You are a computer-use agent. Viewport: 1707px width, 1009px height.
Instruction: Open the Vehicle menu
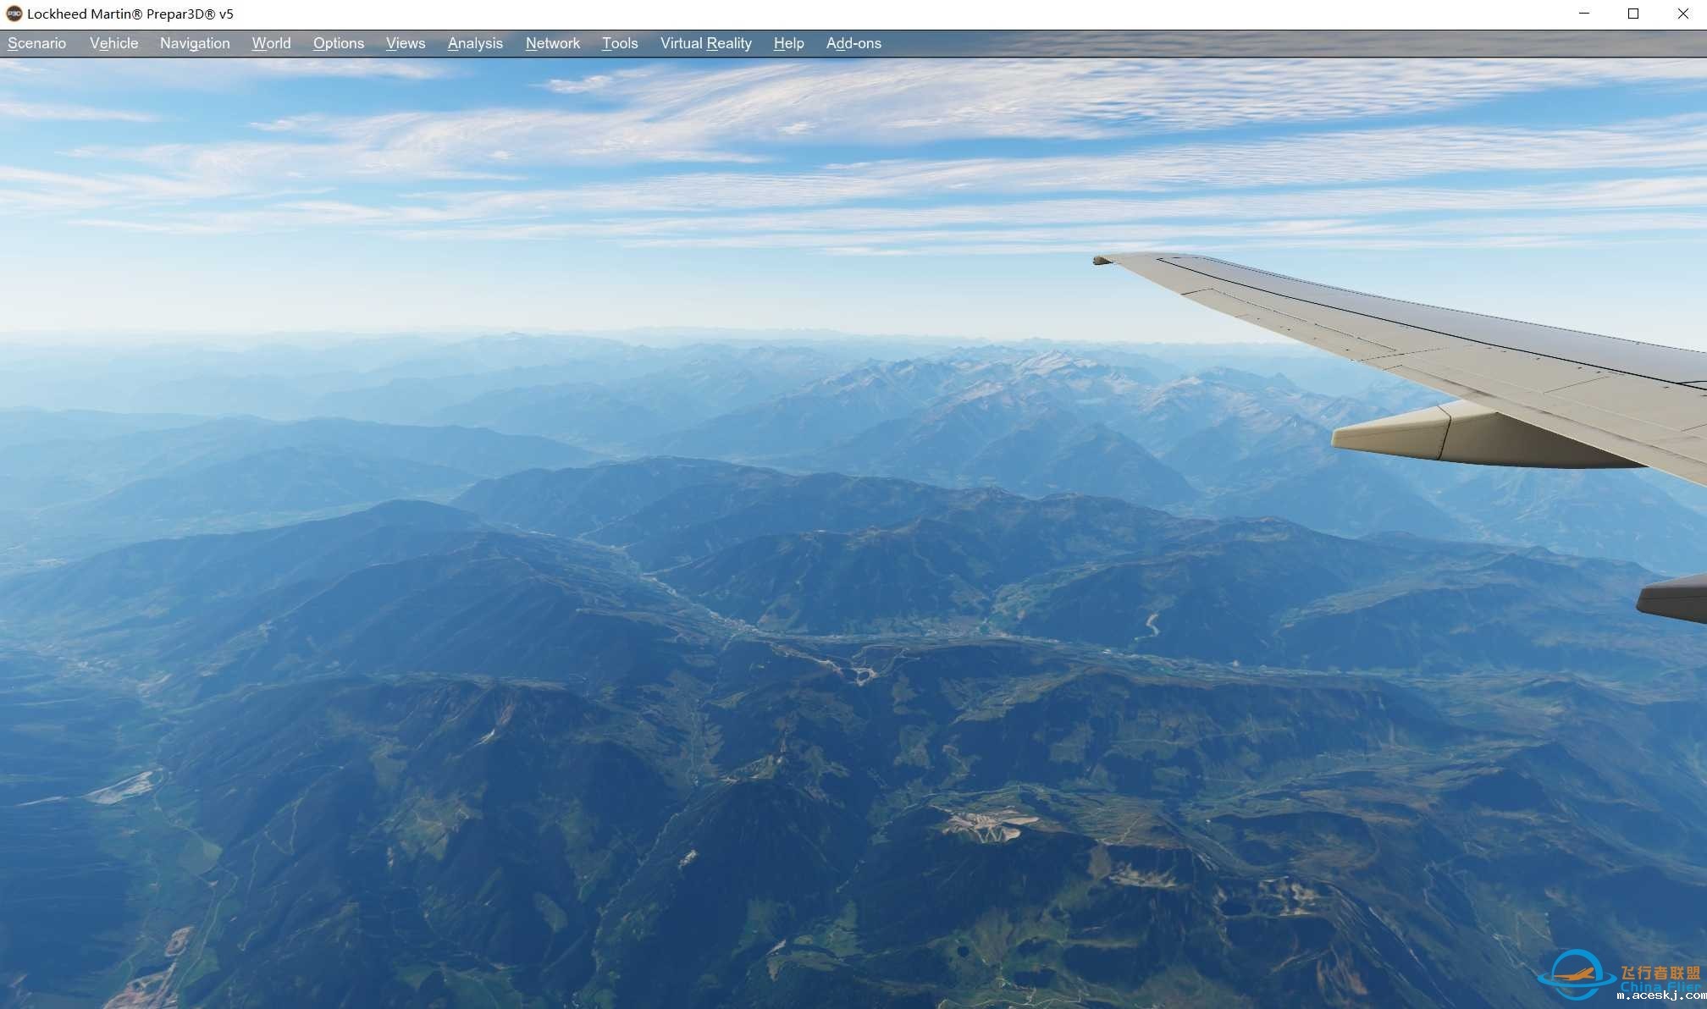113,43
